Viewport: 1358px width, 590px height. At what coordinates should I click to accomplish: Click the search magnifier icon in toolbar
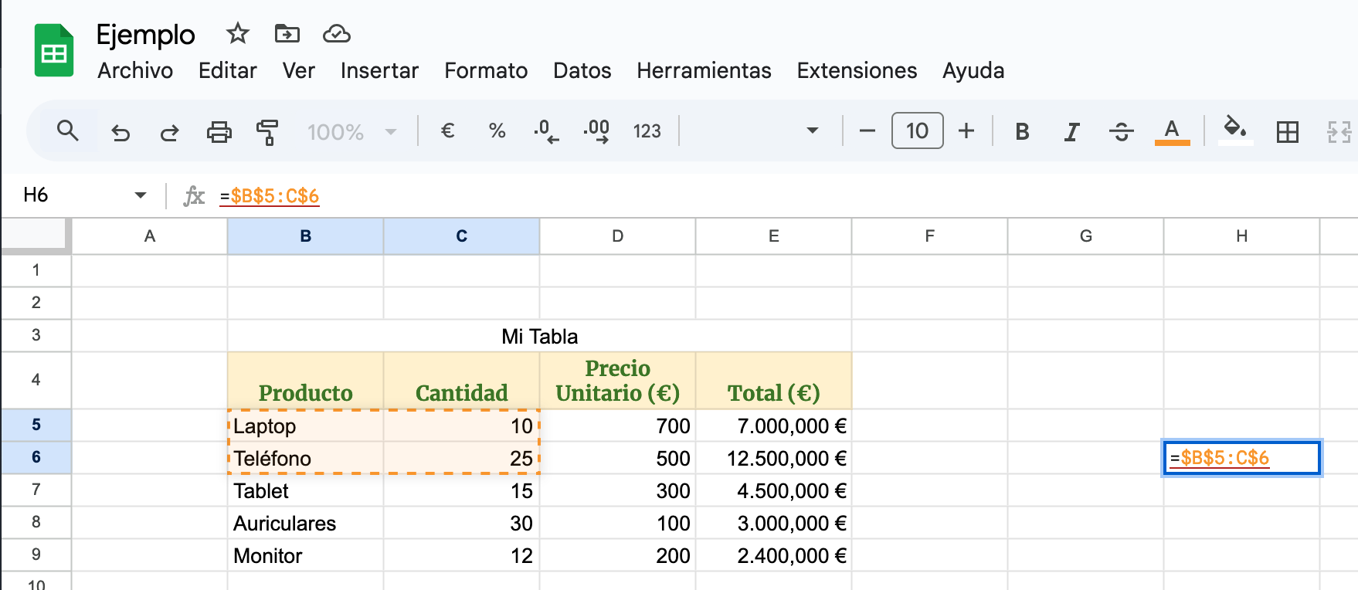pyautogui.click(x=68, y=131)
